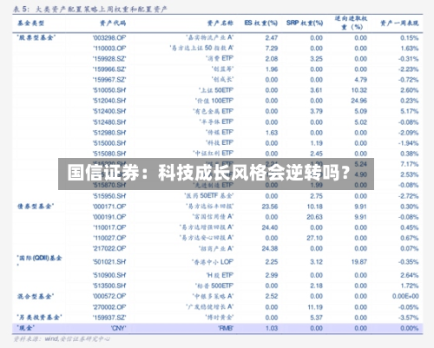Click the ES 权重(%) column header
This screenshot has width=434, height=348.
tap(260, 23)
